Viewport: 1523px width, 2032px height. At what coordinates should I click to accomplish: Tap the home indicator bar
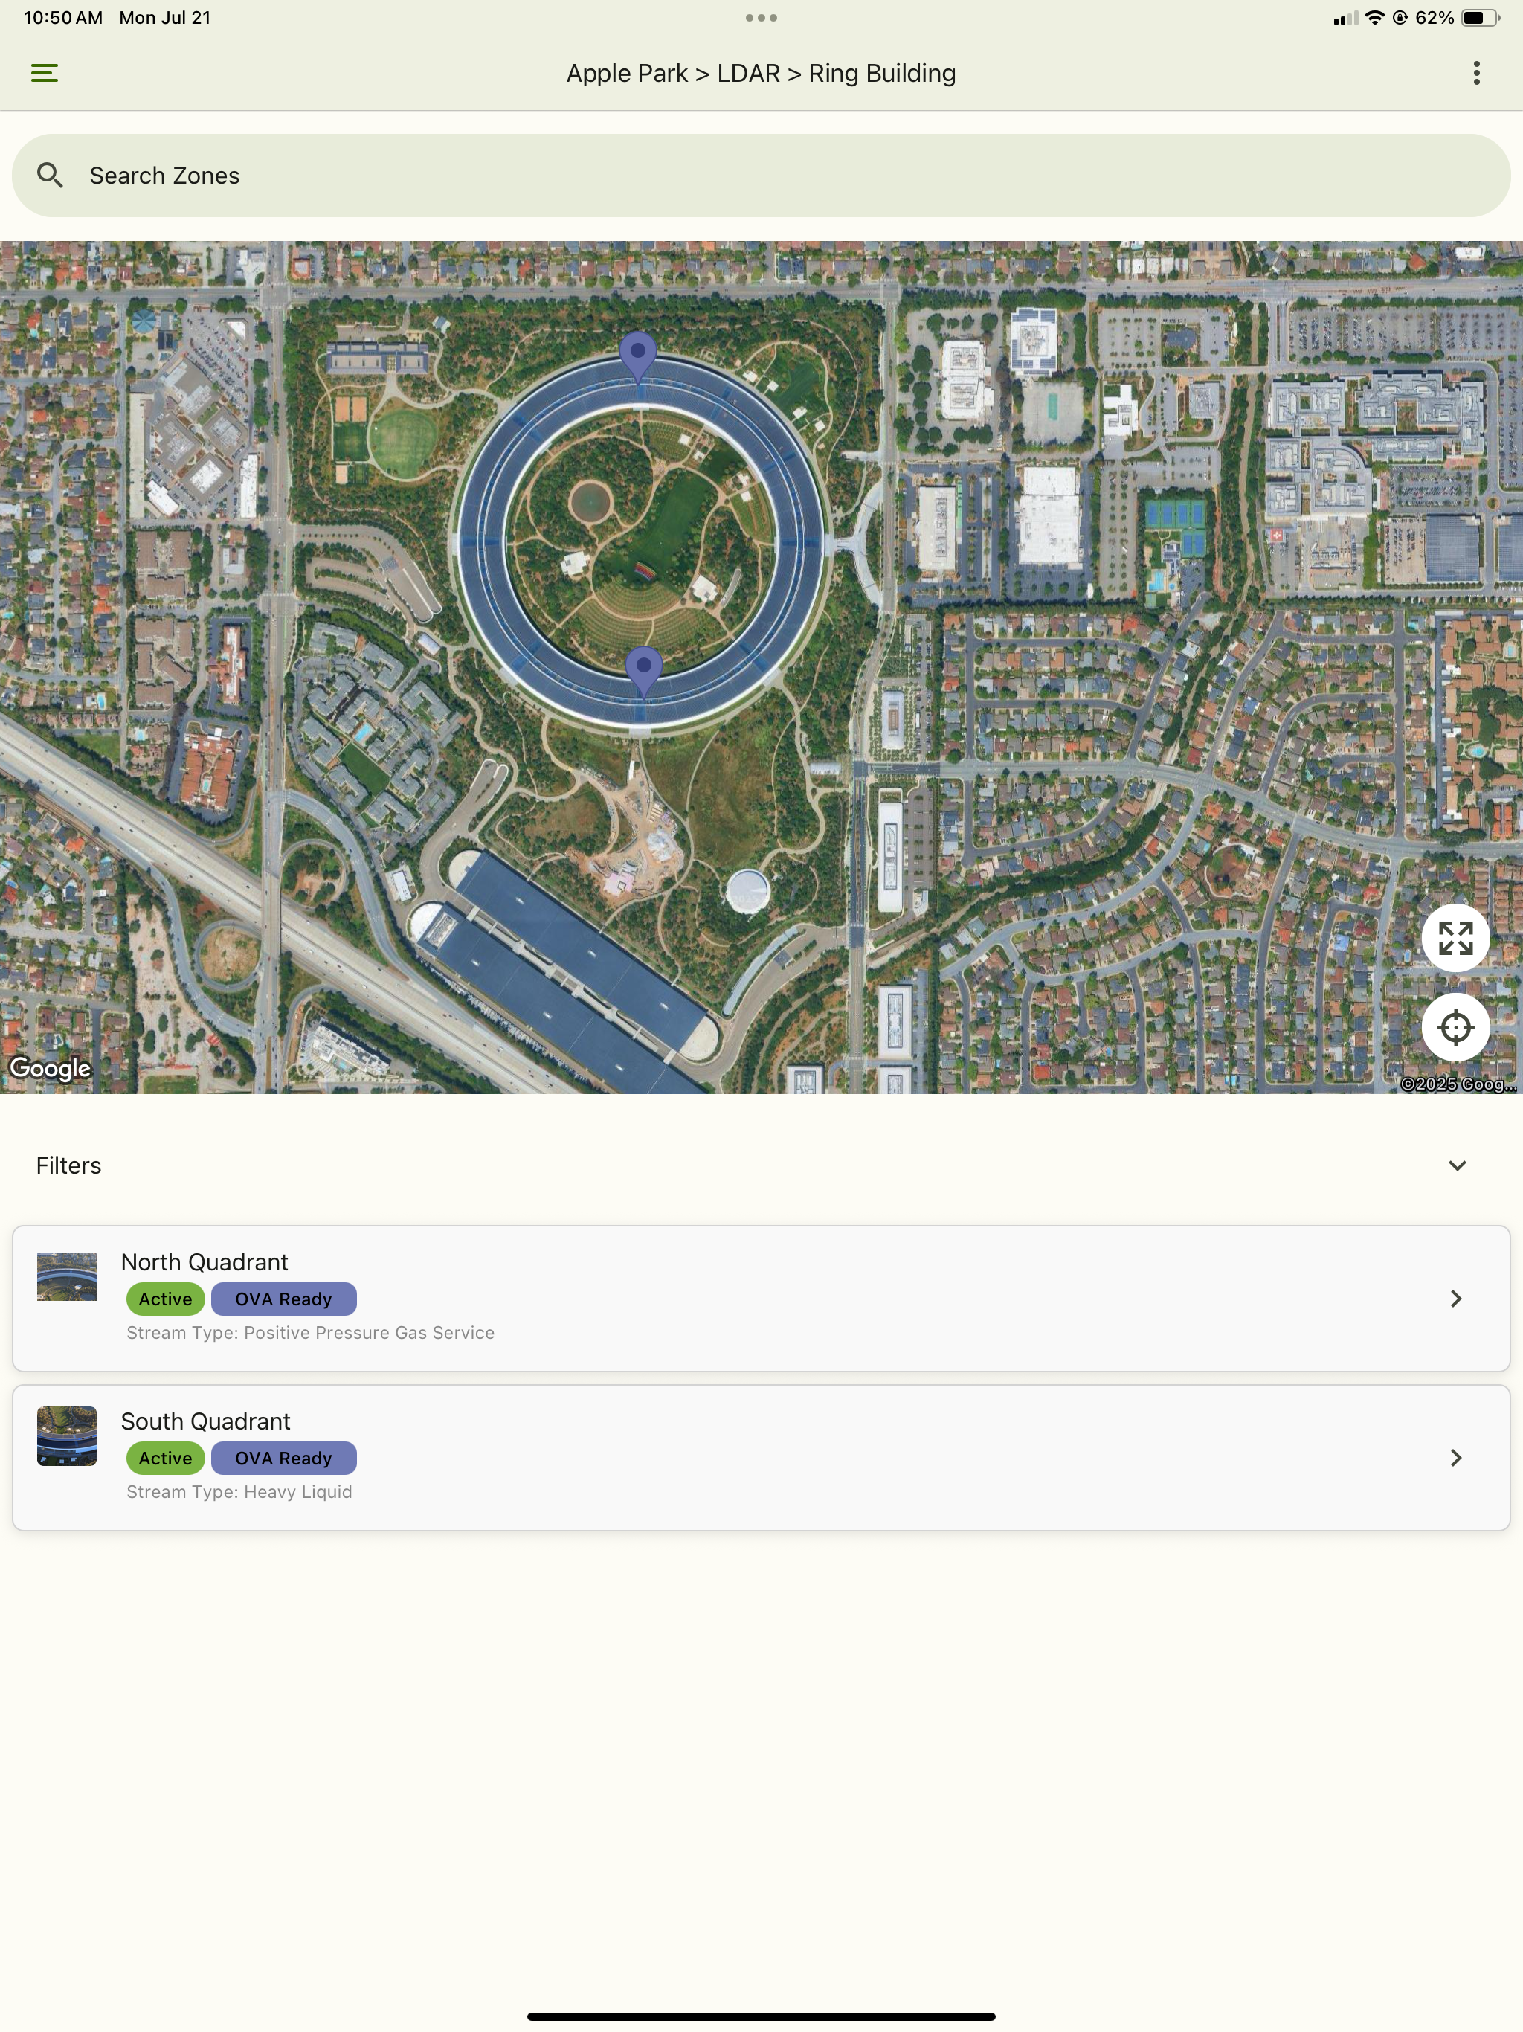tap(761, 2016)
